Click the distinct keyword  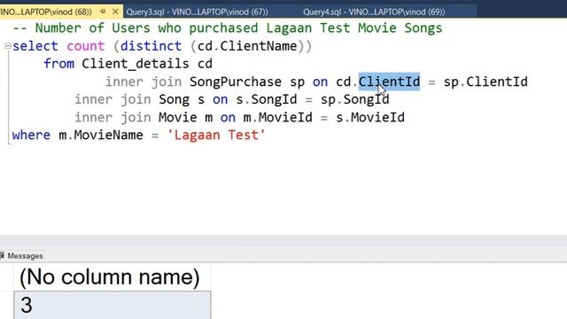[x=151, y=46]
